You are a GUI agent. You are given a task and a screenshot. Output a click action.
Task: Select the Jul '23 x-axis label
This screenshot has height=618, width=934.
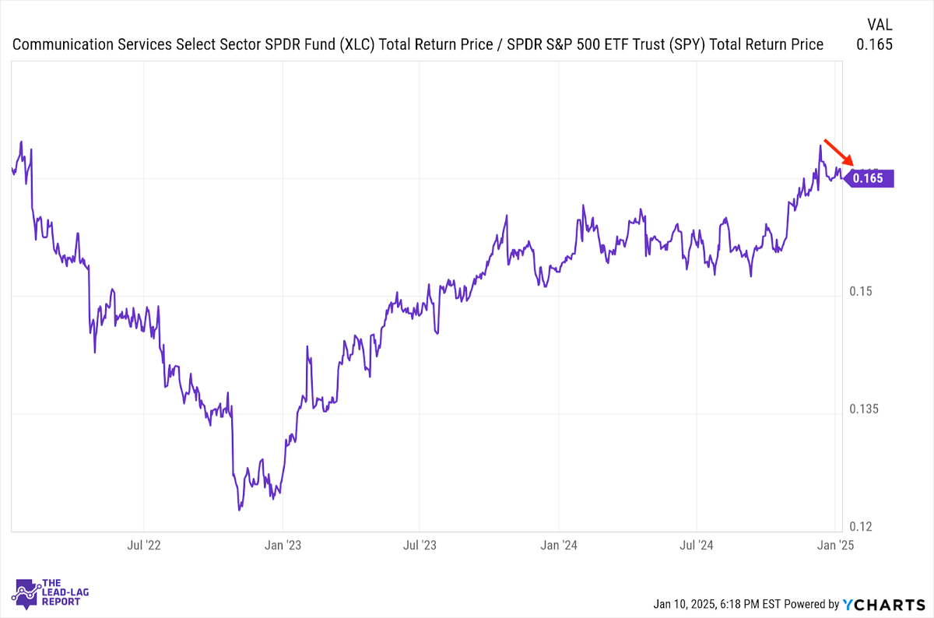tap(420, 544)
